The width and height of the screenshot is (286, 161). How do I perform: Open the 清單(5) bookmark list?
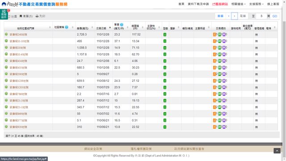26,16
